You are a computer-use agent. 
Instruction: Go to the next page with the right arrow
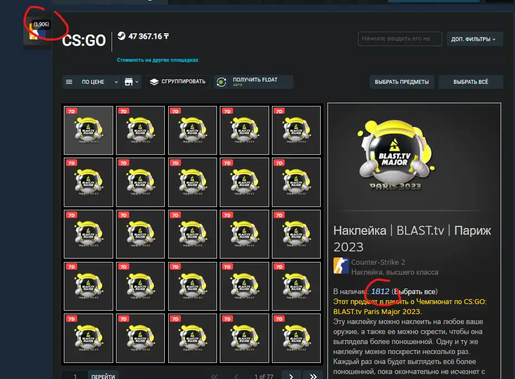(x=291, y=376)
